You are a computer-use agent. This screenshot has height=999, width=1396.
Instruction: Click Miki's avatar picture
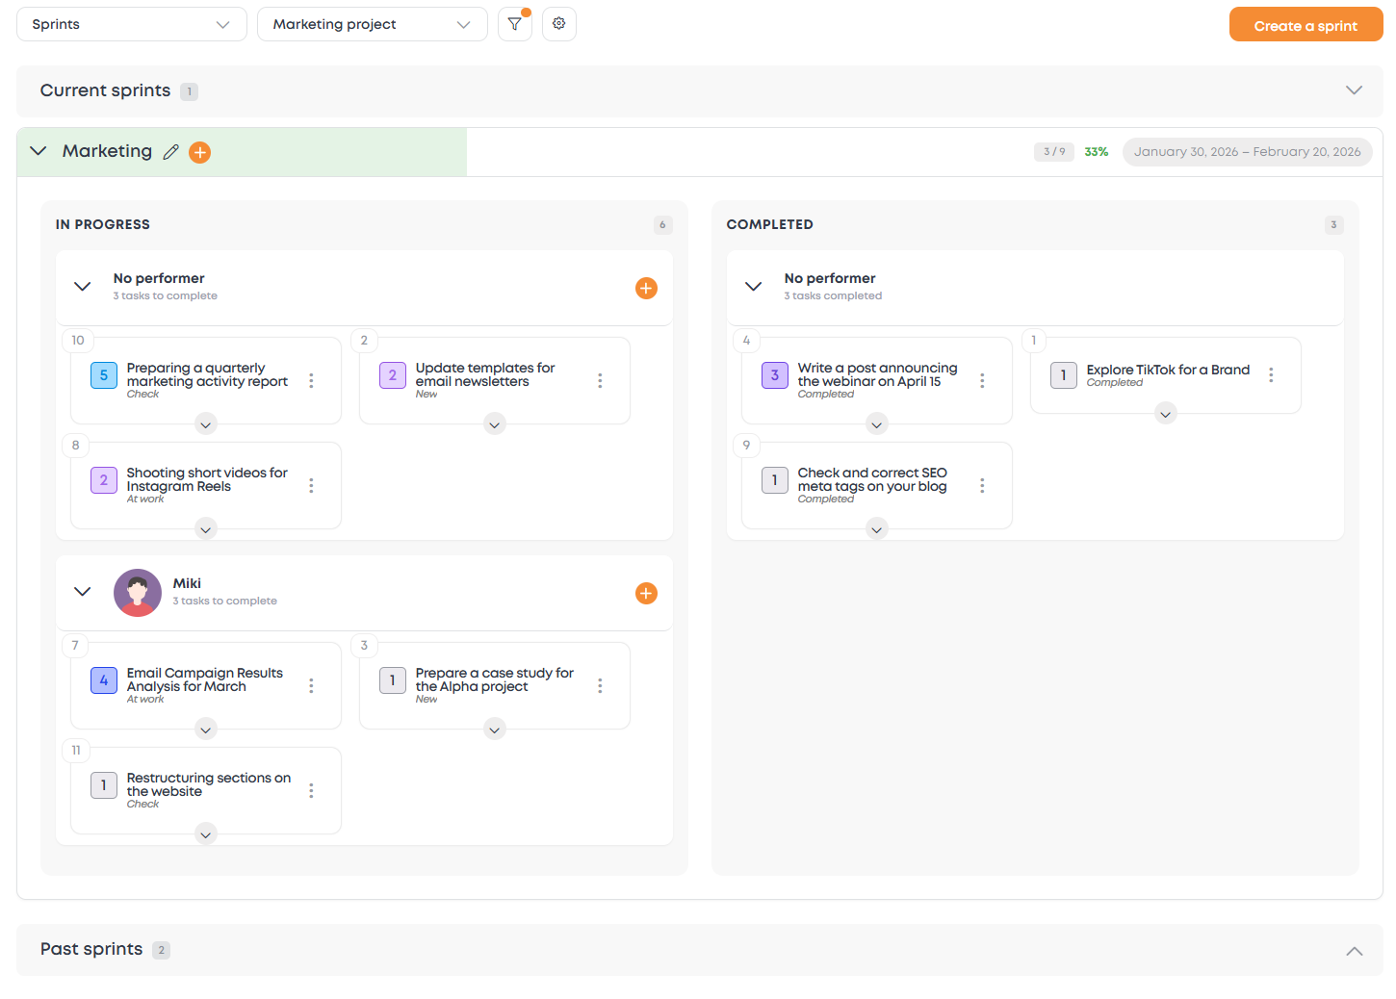(x=138, y=593)
